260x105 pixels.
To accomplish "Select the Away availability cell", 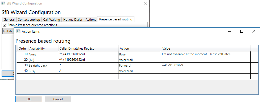I will (43, 54).
